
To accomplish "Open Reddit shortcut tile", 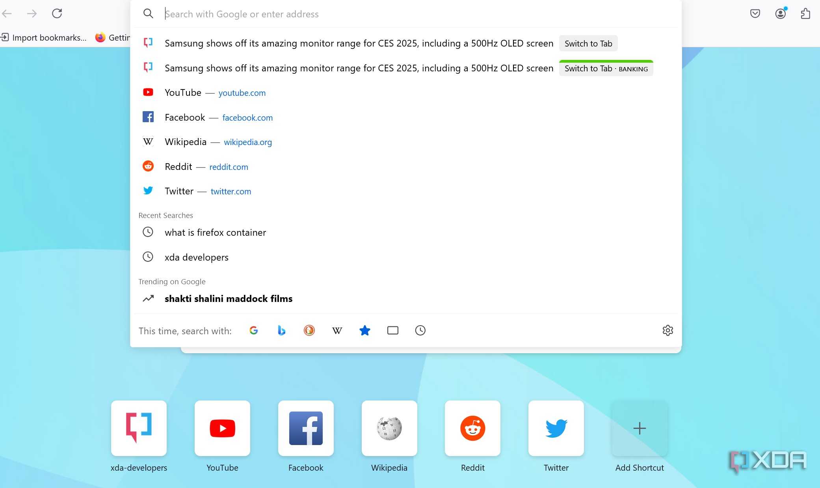I will click(472, 428).
